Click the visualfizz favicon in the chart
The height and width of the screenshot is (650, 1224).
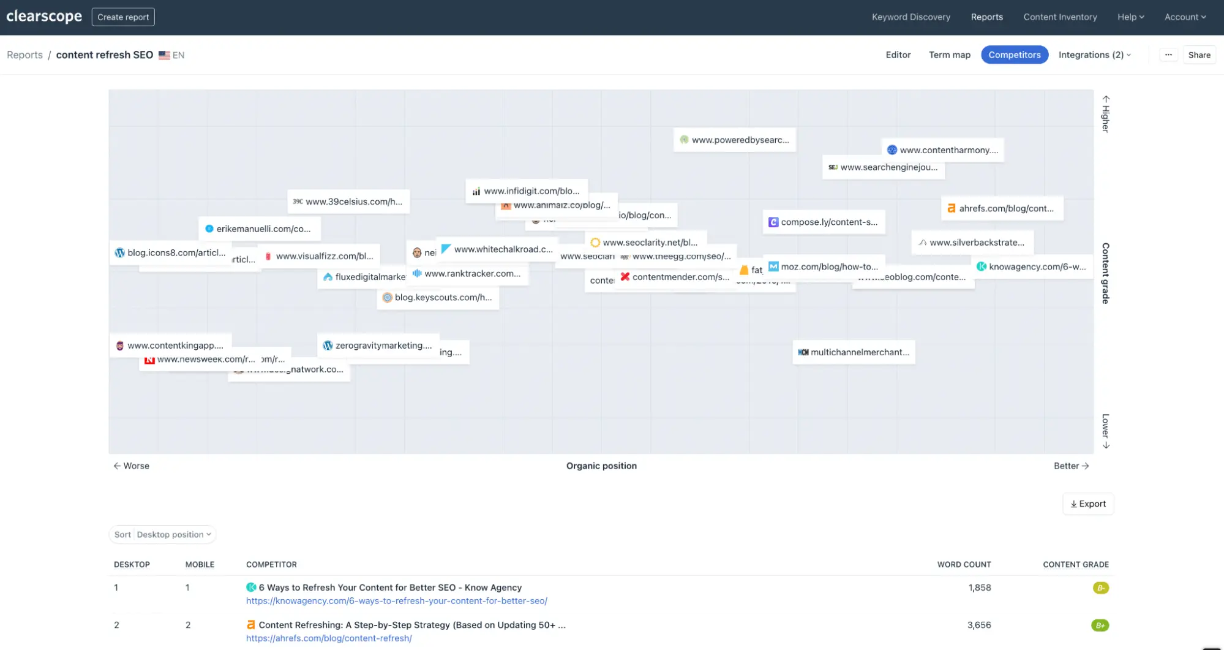point(268,256)
